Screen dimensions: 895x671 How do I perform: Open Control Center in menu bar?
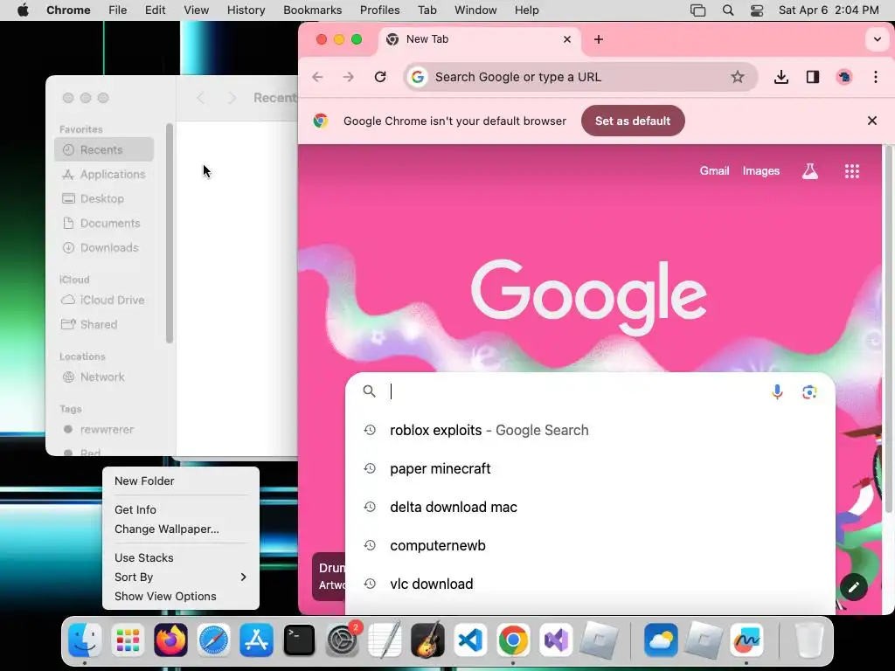tap(757, 10)
